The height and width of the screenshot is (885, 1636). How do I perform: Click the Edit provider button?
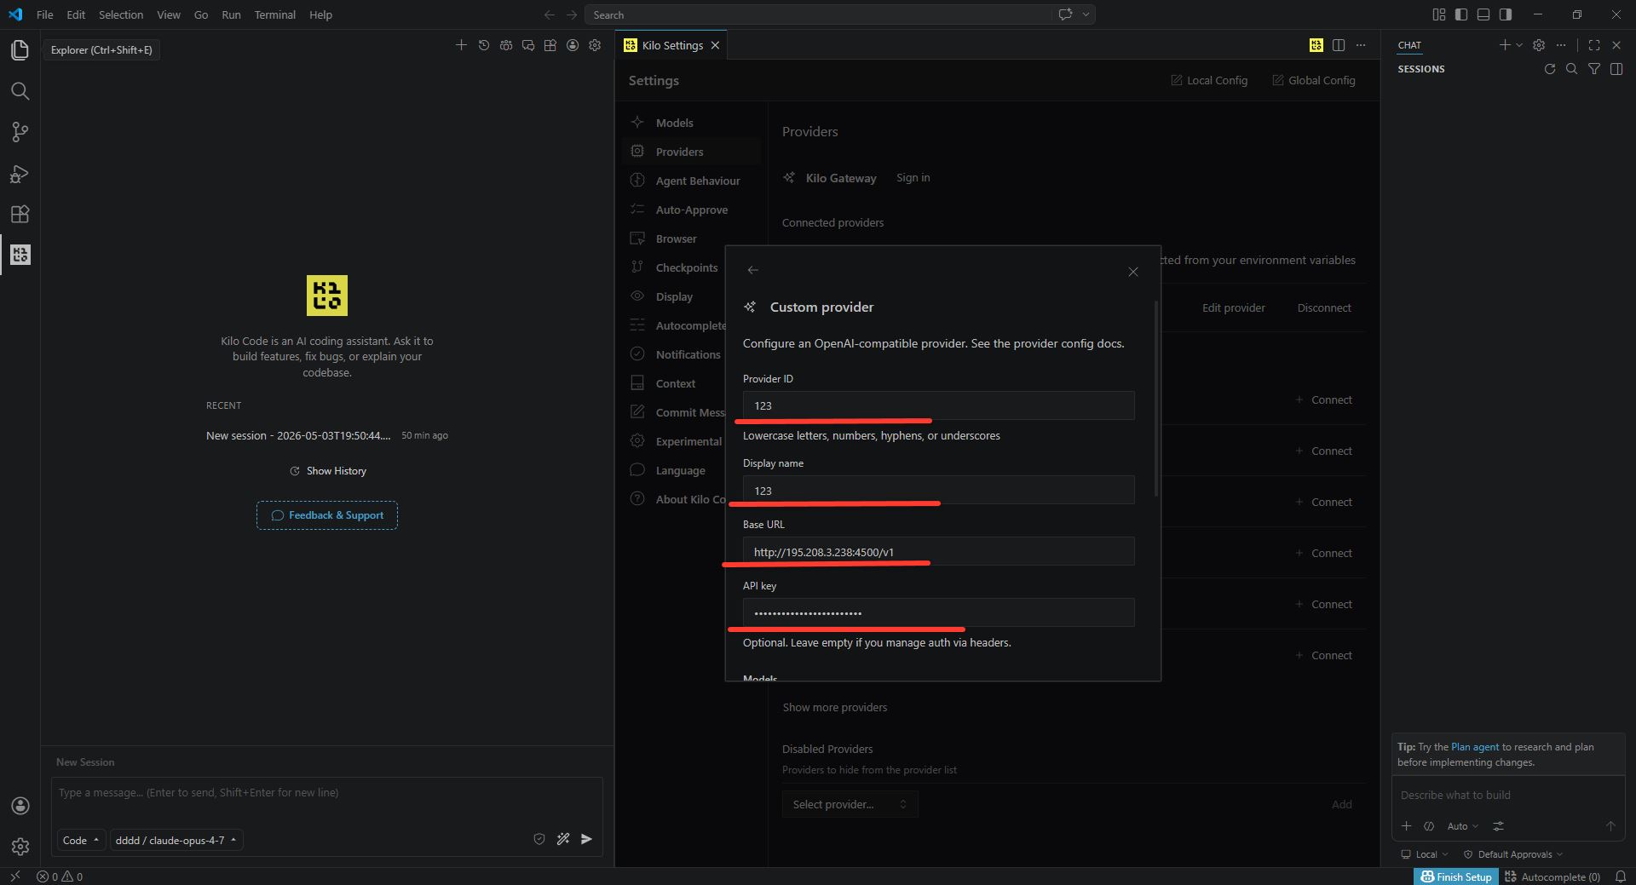pyautogui.click(x=1233, y=307)
